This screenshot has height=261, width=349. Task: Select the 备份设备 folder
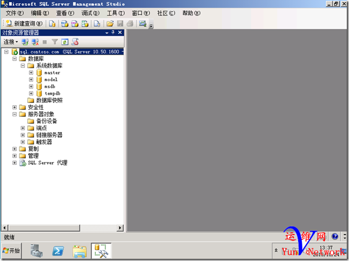click(x=47, y=121)
